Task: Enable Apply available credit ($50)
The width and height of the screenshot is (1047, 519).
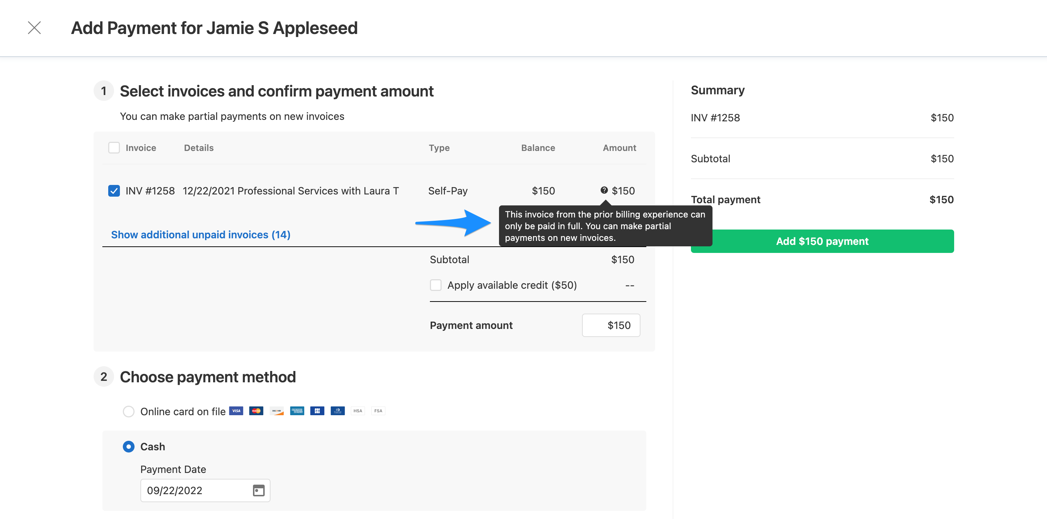Action: (435, 285)
